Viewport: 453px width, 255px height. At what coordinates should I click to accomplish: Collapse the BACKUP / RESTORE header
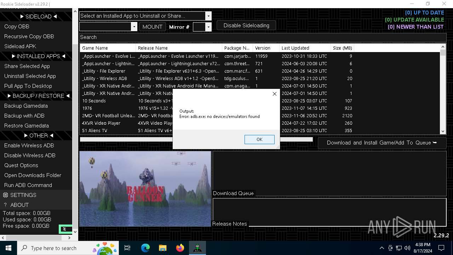tap(39, 96)
